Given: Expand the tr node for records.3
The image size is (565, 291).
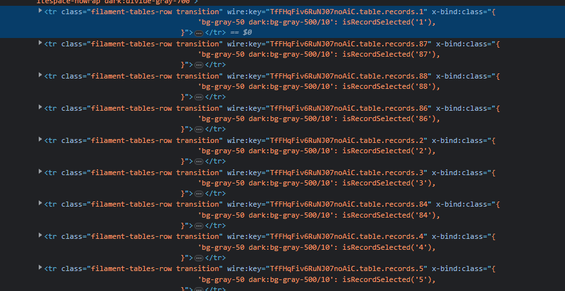Looking at the screenshot, I should click(x=40, y=171).
